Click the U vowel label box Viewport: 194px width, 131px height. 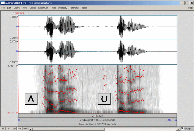104,99
